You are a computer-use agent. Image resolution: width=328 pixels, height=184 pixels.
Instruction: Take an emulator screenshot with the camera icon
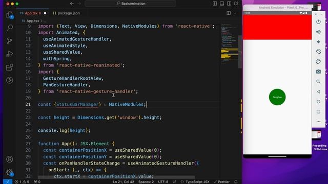click(318, 72)
